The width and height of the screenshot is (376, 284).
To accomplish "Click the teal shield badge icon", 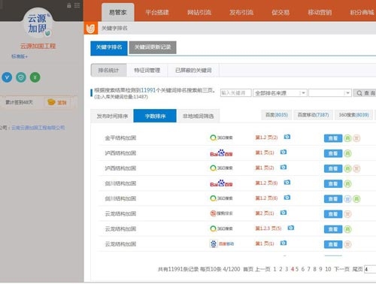I will click(x=21, y=77).
